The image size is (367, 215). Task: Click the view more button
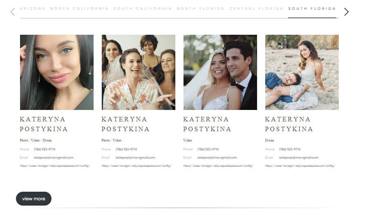pyautogui.click(x=34, y=199)
